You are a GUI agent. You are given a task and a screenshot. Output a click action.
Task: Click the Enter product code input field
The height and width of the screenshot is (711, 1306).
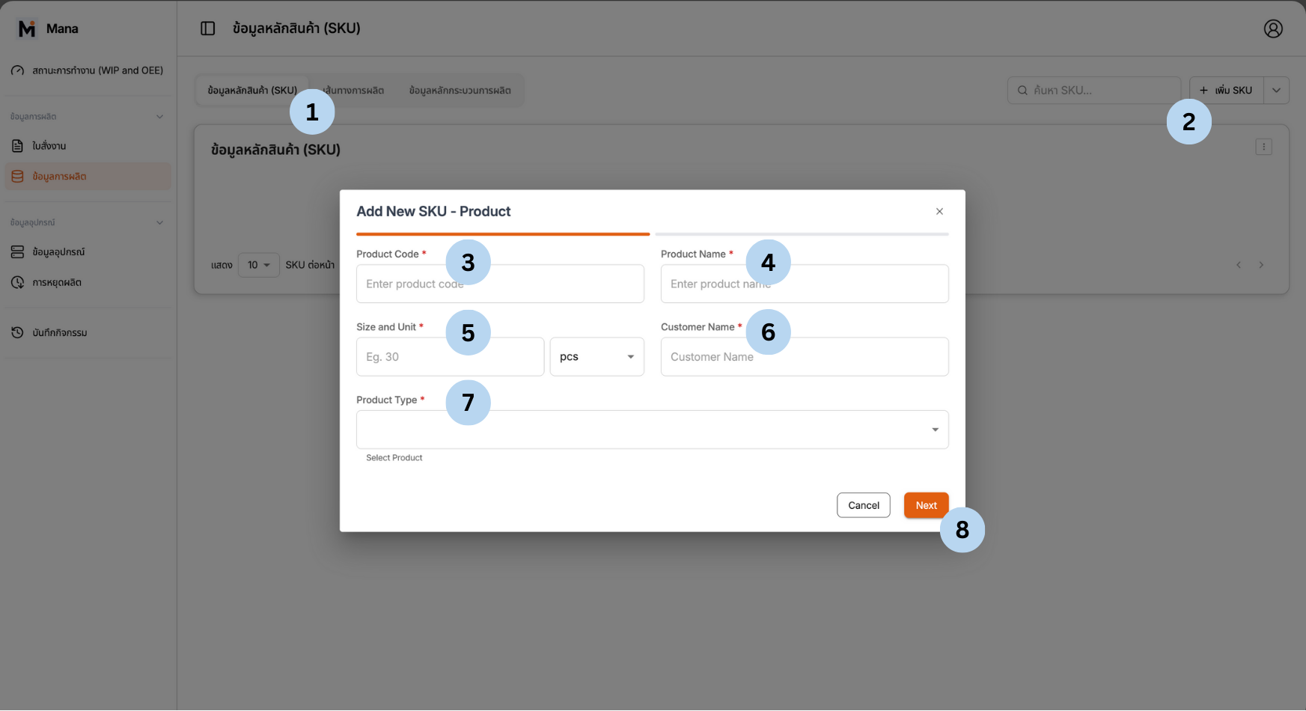(x=500, y=284)
